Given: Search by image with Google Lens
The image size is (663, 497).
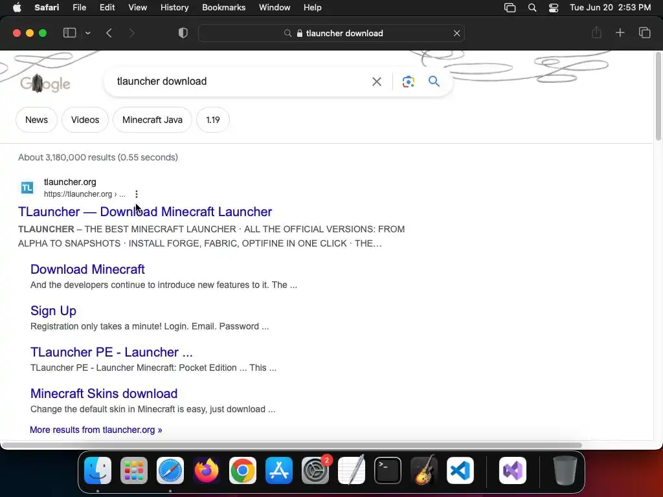Looking at the screenshot, I should click(408, 82).
